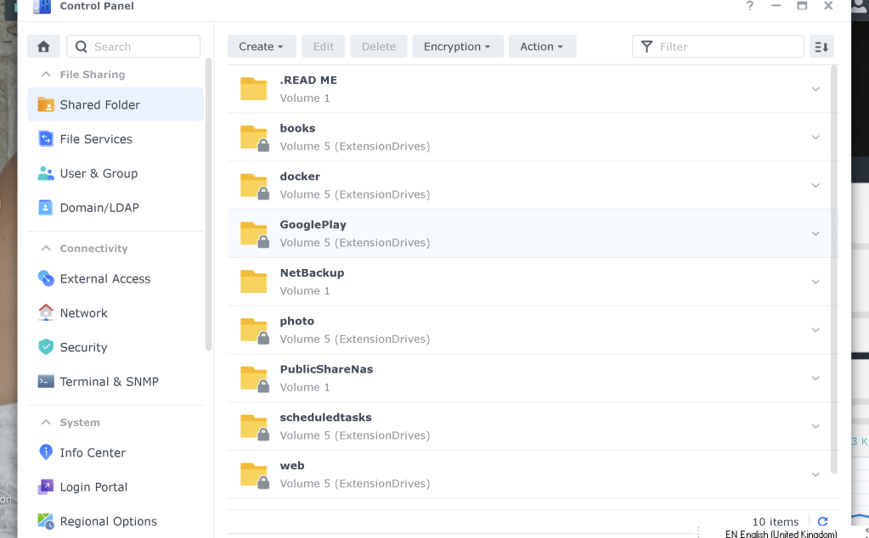
Task: Go to Control Panel home icon
Action: 43,47
